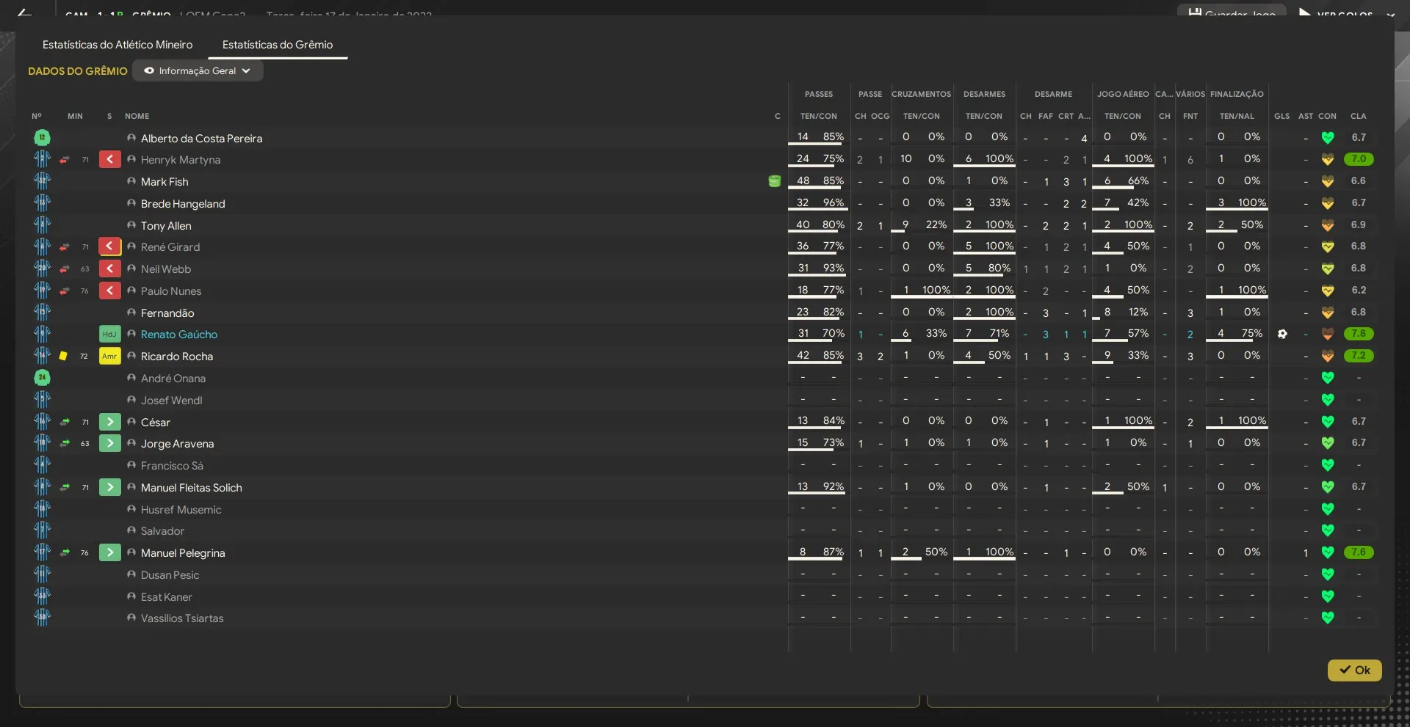
Task: Select player name Dusan Pesic
Action: coord(170,575)
